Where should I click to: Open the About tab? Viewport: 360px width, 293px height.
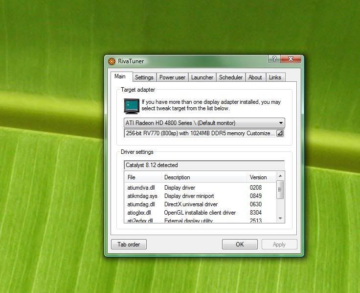click(255, 77)
